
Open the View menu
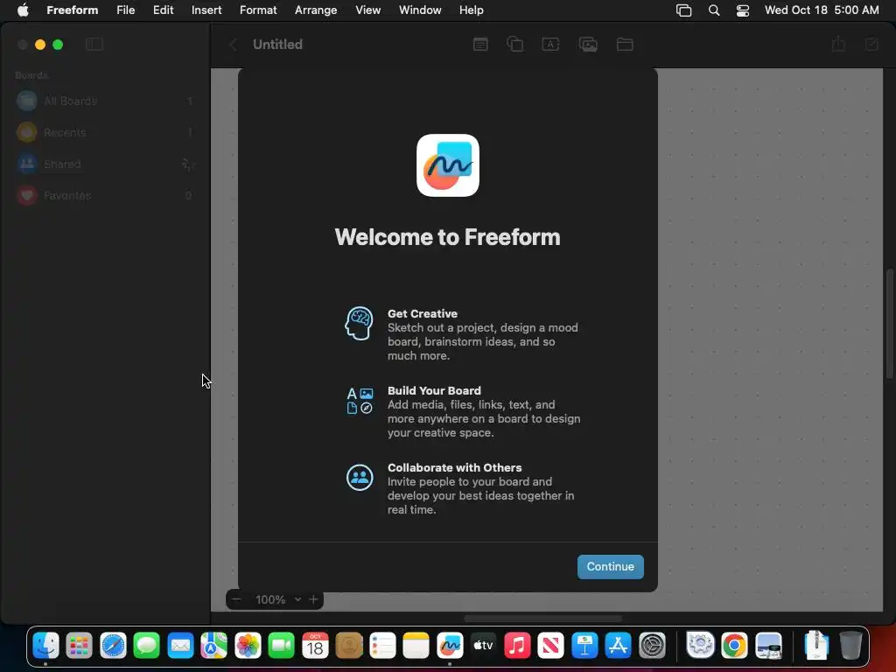[x=368, y=10]
